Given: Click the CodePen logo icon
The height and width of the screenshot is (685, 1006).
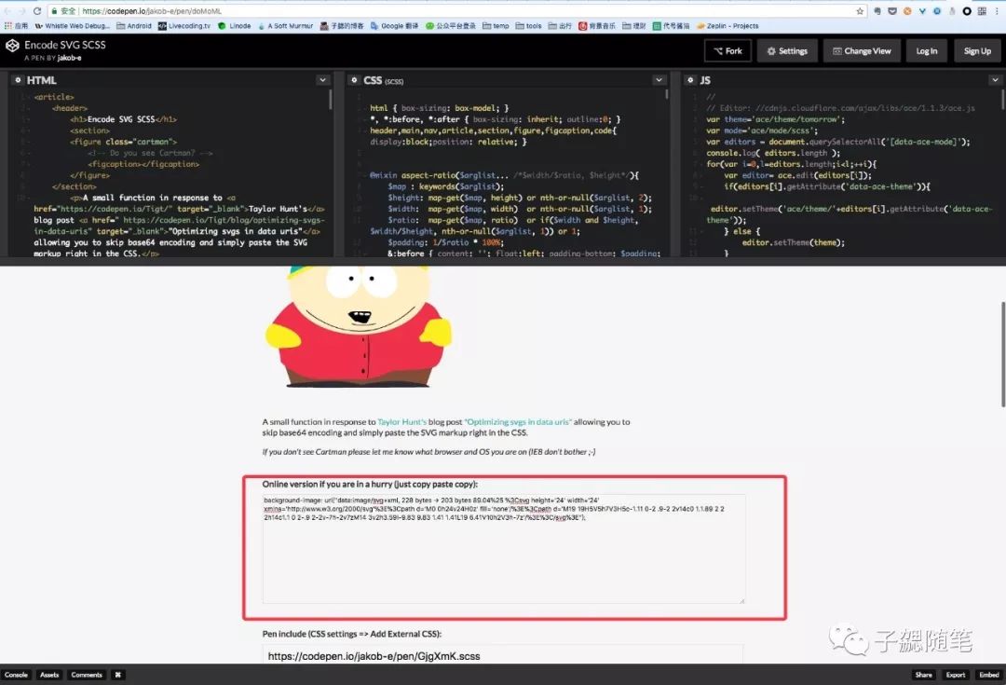Looking at the screenshot, I should 12,46.
